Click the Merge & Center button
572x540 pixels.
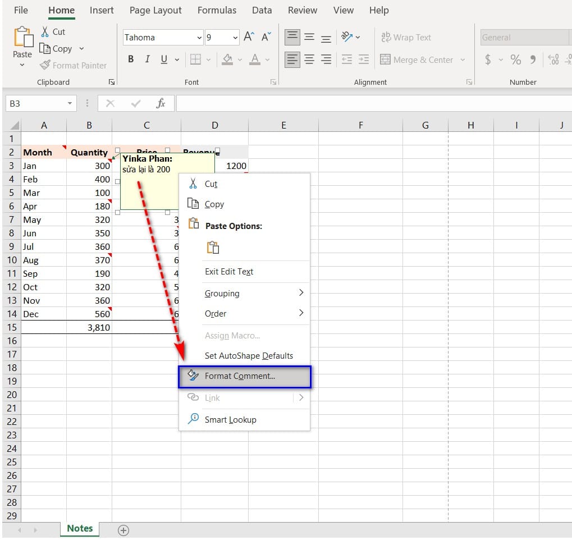click(417, 60)
